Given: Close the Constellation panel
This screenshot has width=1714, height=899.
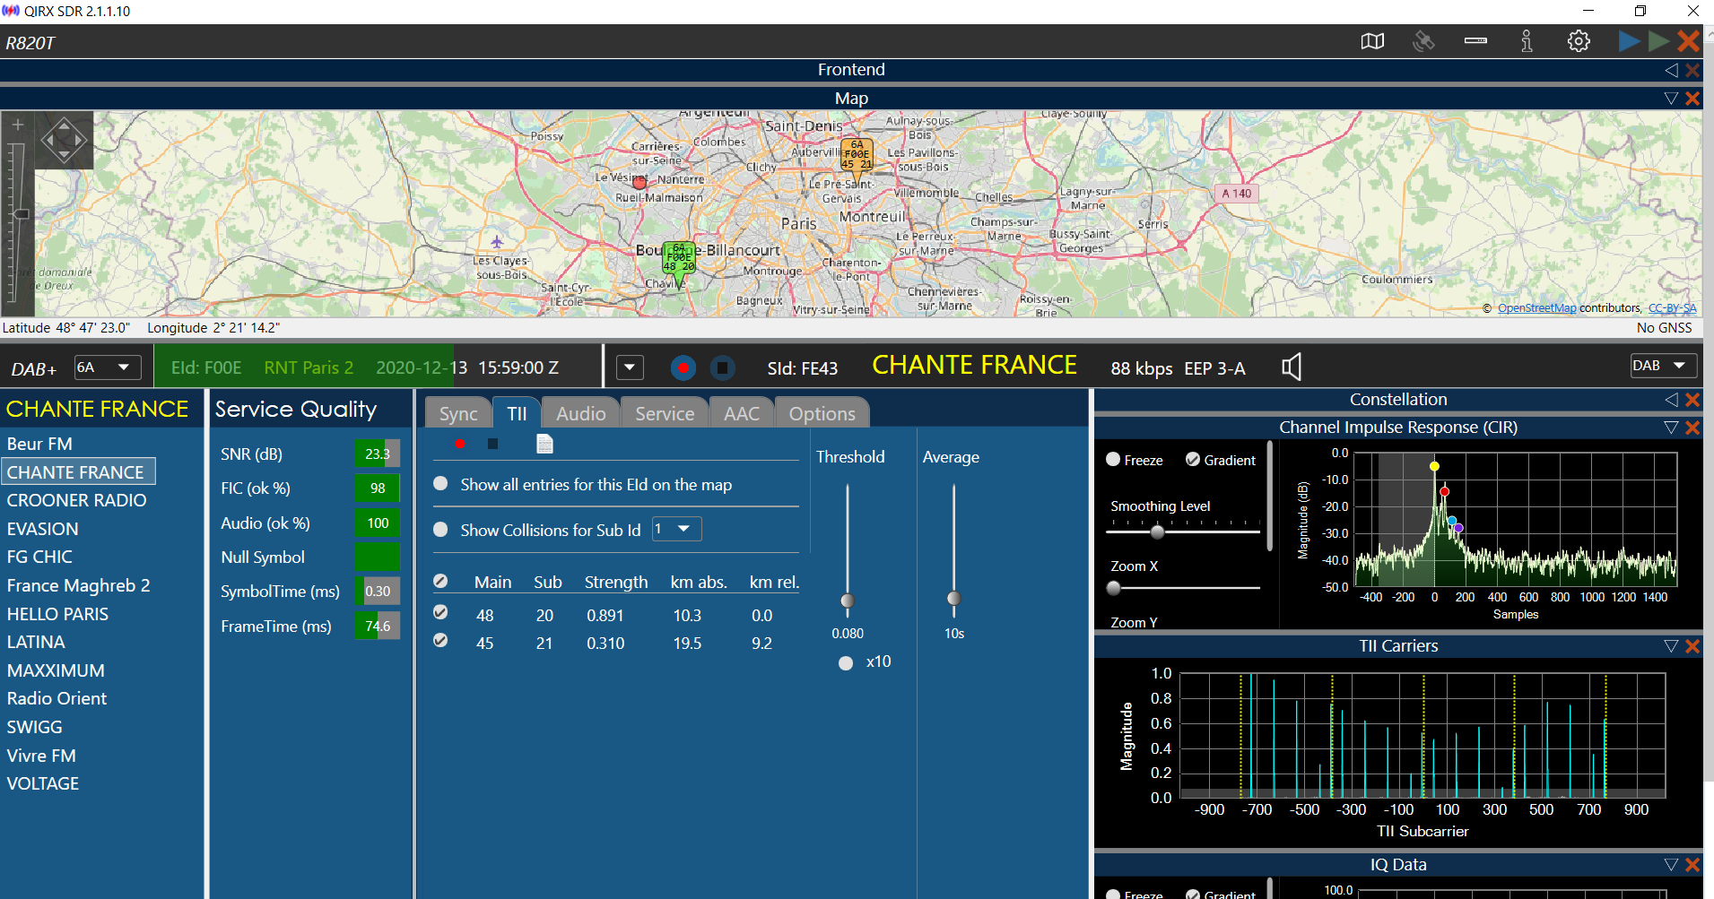Looking at the screenshot, I should coord(1692,400).
